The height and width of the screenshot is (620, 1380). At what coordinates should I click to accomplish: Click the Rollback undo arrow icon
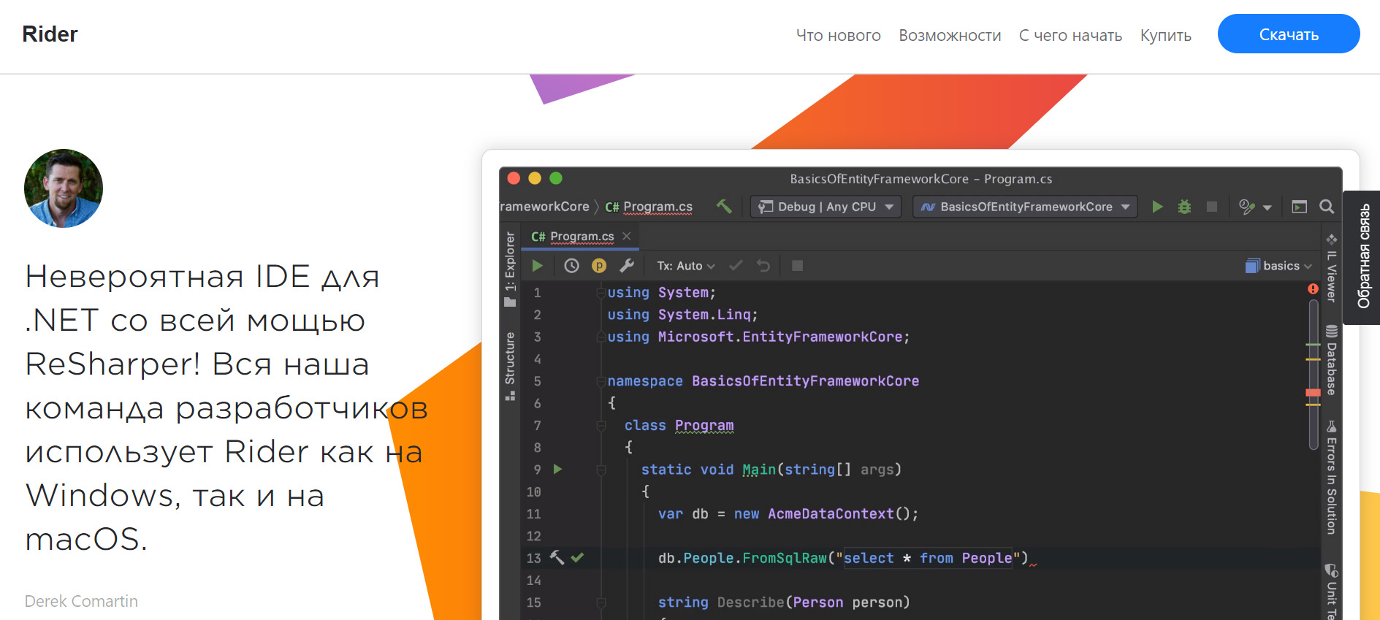(x=763, y=266)
